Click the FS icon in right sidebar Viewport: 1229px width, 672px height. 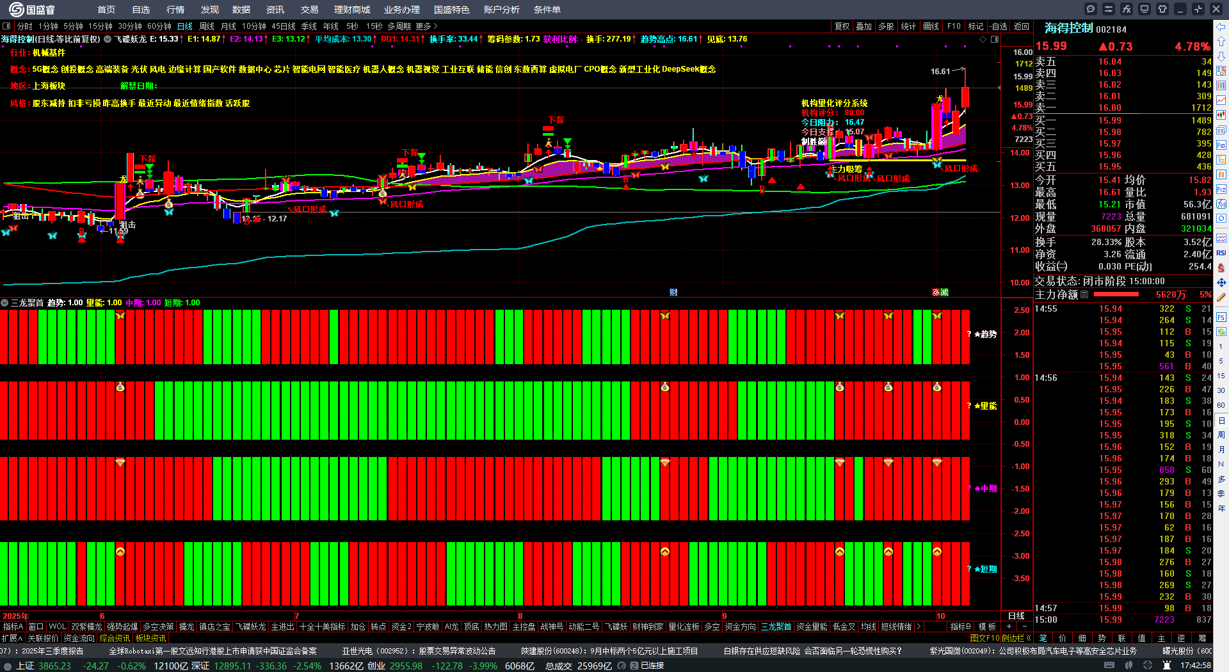coord(1221,317)
